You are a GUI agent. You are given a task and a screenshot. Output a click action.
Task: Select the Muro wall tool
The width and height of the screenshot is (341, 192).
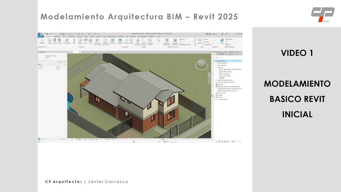click(50, 41)
